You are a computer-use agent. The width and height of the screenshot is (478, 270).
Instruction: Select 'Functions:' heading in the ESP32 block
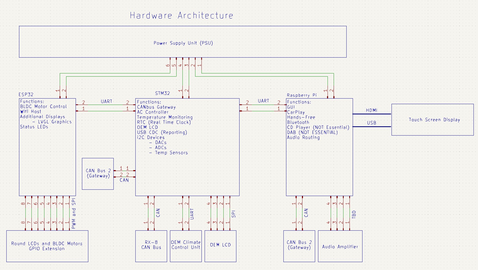tap(32, 101)
